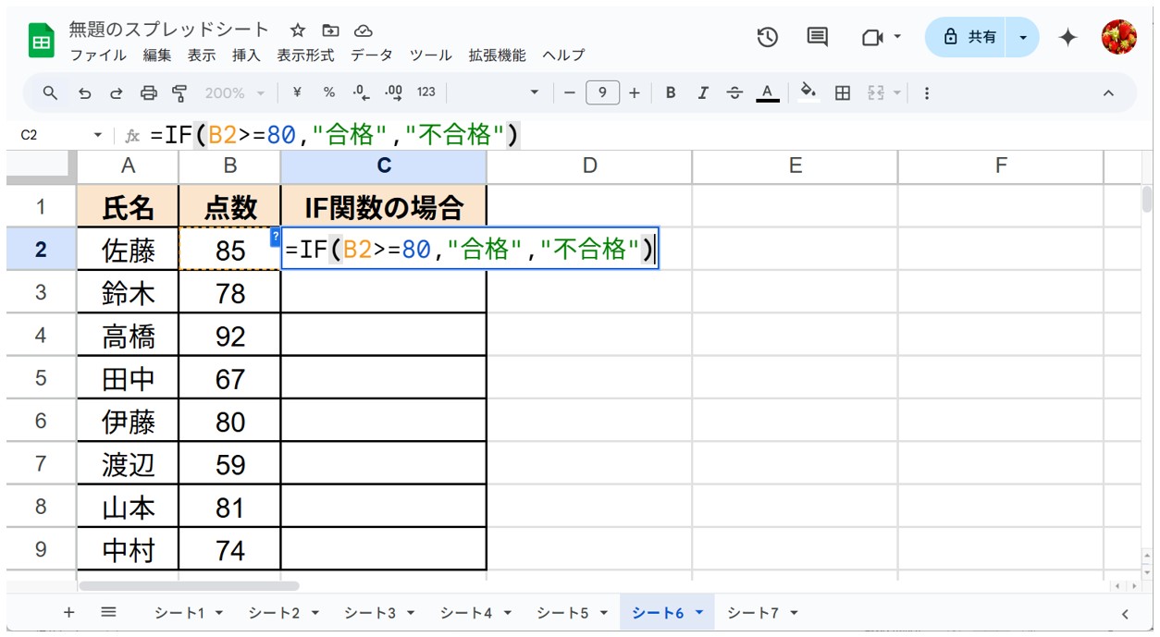Open the 挿入 menu
The width and height of the screenshot is (1160, 637).
click(x=246, y=55)
